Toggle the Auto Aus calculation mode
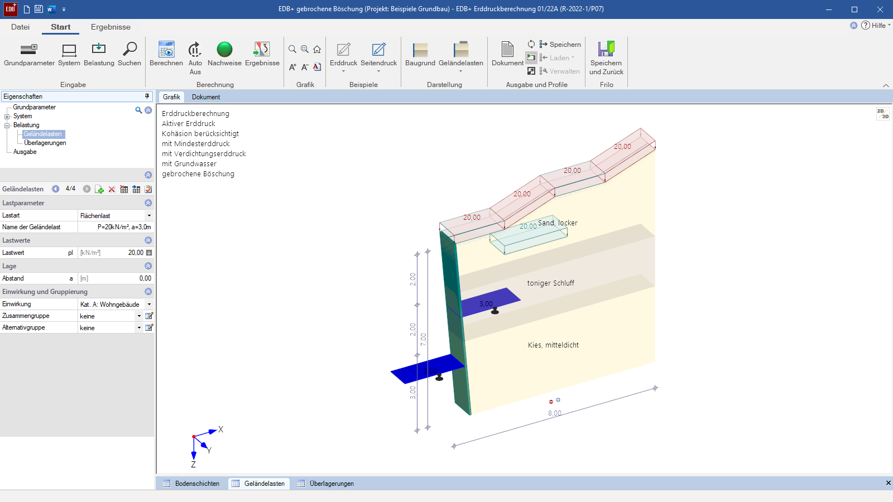 (195, 59)
